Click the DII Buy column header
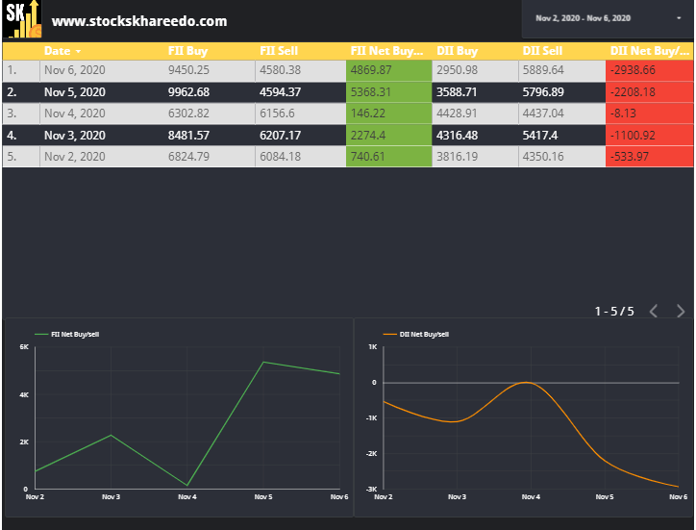This screenshot has width=696, height=530. coord(458,51)
